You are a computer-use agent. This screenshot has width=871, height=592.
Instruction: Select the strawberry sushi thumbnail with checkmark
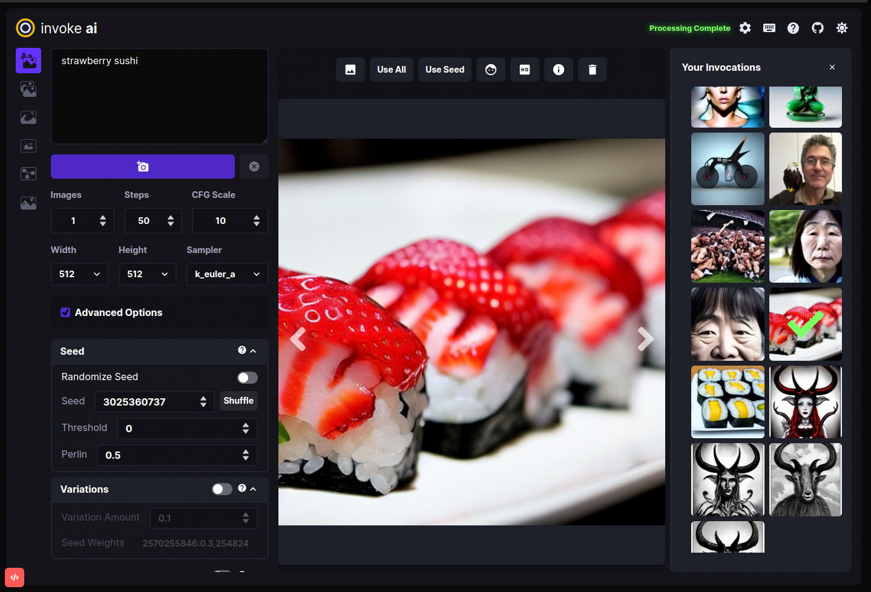pos(806,324)
